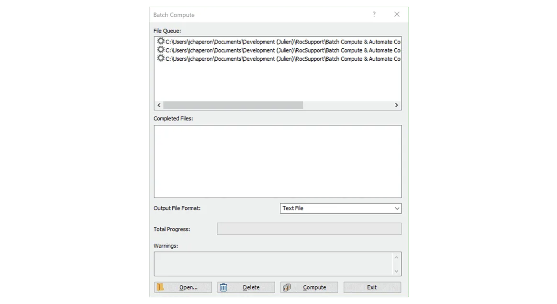This screenshot has height=304, width=557.
Task: Click the down arrow in the Warnings box
Action: pos(396,271)
